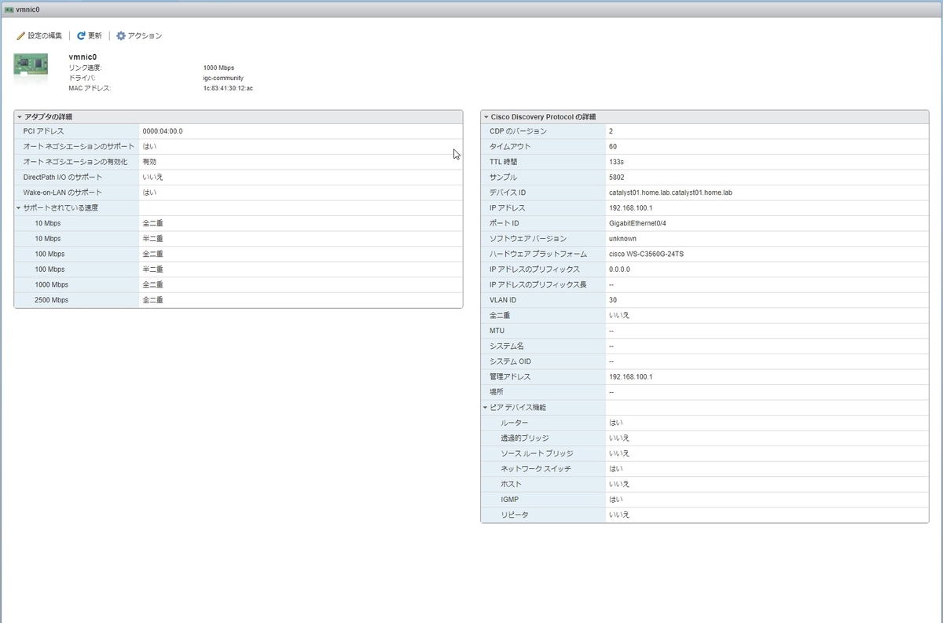Click the small NIC icon in title bar
This screenshot has width=943, height=623.
pos(9,9)
